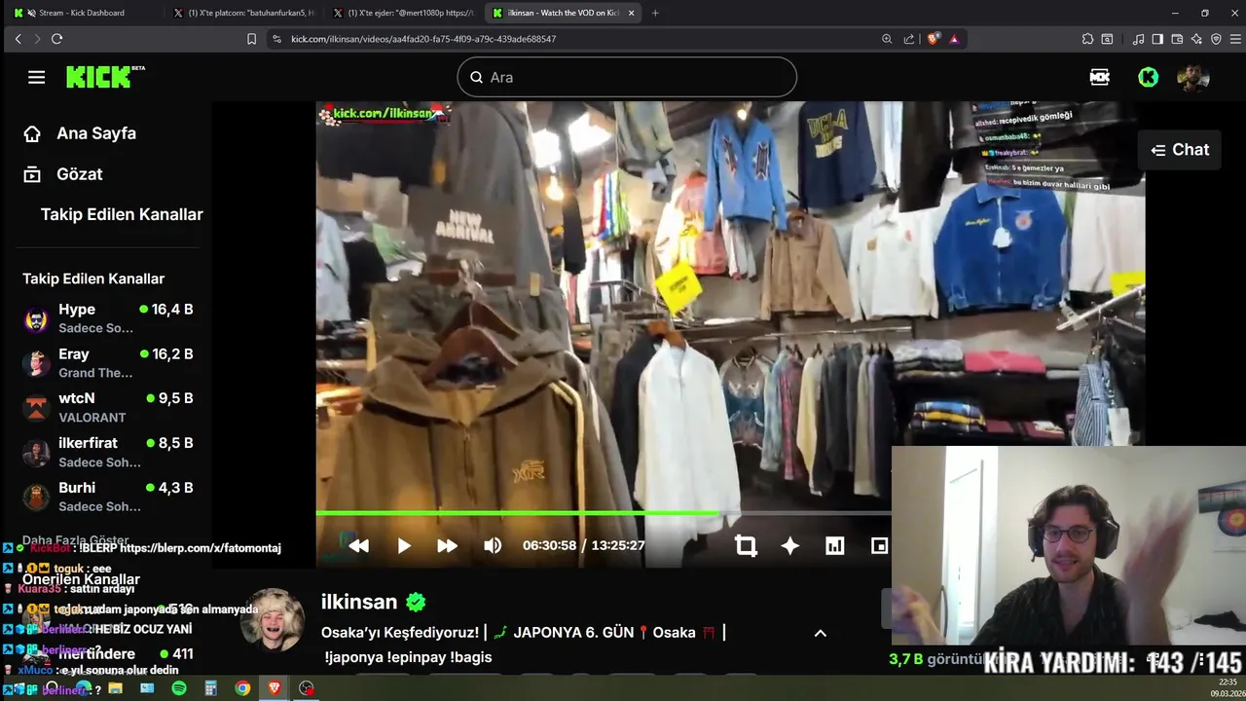This screenshot has width=1246, height=701.
Task: Go to Ana Sayfa
Action: click(80, 133)
